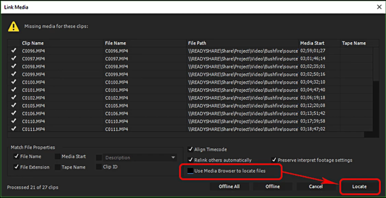Viewport: 386px width, 198px height.
Task: Click the Locate button
Action: click(359, 187)
